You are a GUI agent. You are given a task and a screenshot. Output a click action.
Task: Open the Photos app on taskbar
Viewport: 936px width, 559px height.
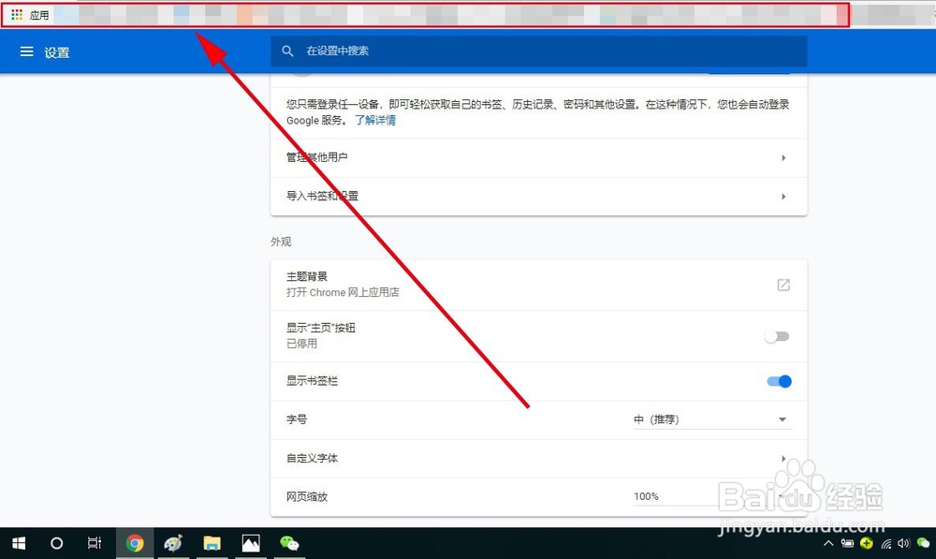point(251,543)
